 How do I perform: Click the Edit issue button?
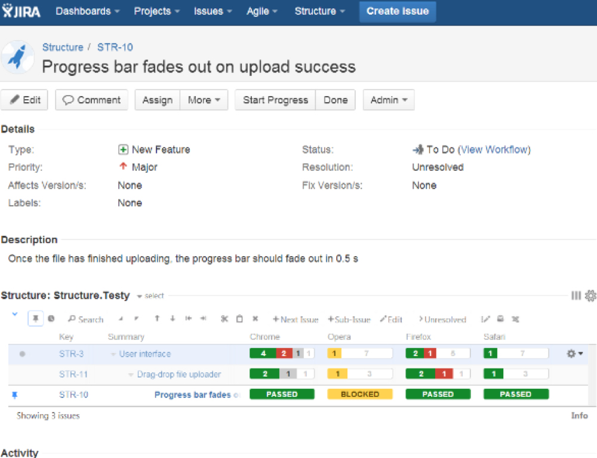24,100
